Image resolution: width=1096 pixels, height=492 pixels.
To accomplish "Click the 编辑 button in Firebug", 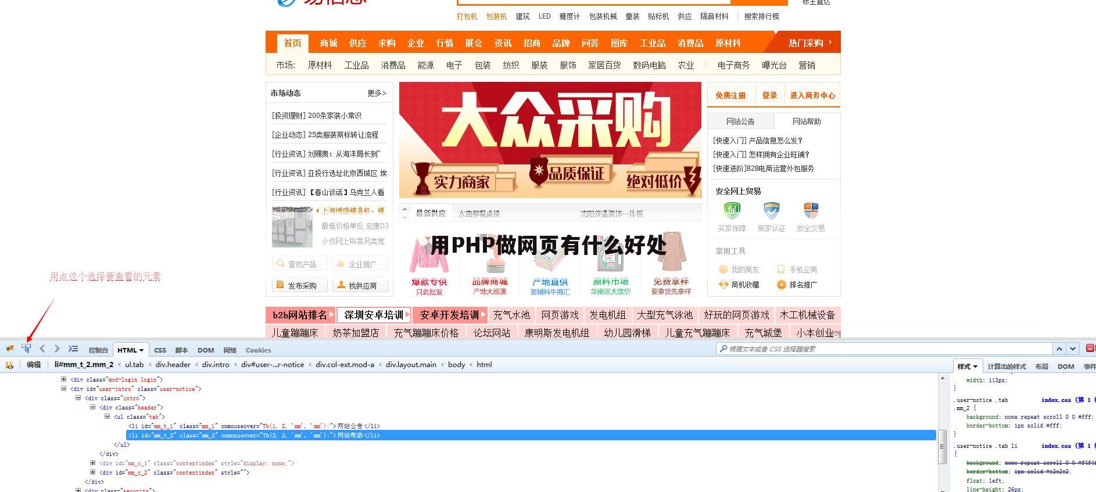I will pyautogui.click(x=34, y=365).
